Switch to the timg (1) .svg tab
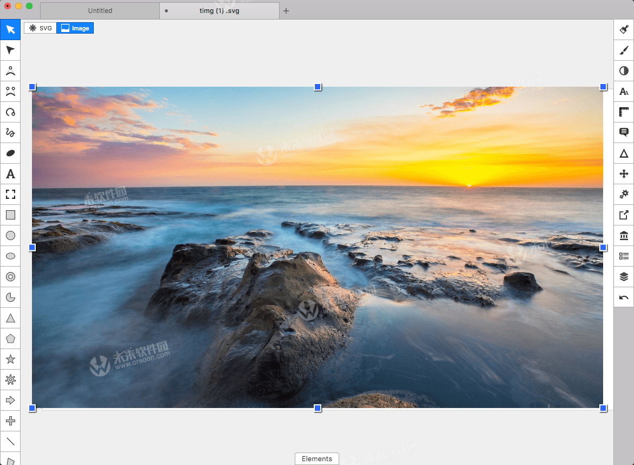The image size is (634, 465). tap(219, 10)
